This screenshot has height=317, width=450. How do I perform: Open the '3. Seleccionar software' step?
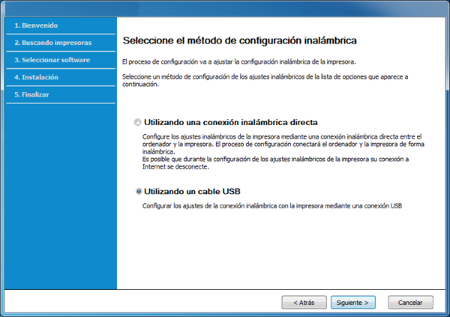tap(61, 60)
